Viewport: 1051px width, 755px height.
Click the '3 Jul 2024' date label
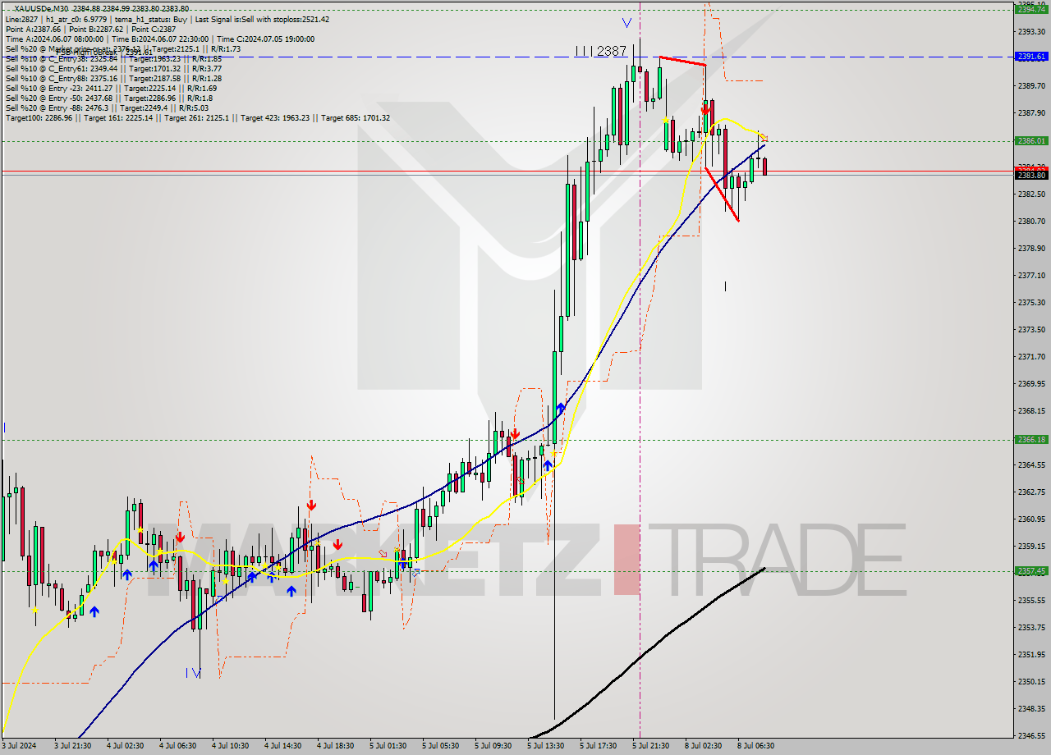coord(20,746)
